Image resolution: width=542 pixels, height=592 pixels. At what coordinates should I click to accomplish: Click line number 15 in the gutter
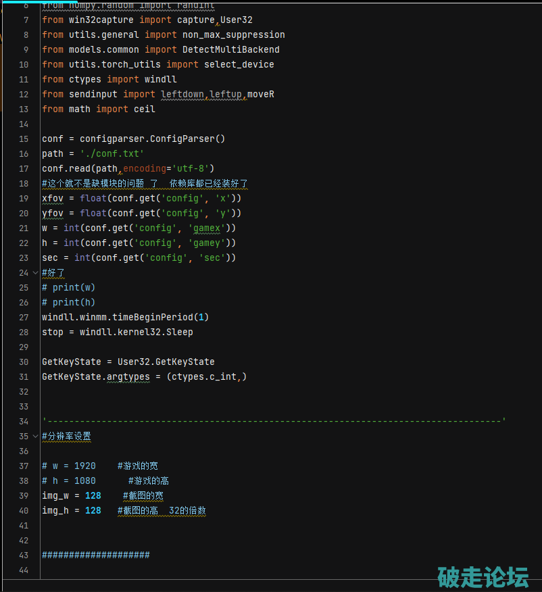point(24,139)
